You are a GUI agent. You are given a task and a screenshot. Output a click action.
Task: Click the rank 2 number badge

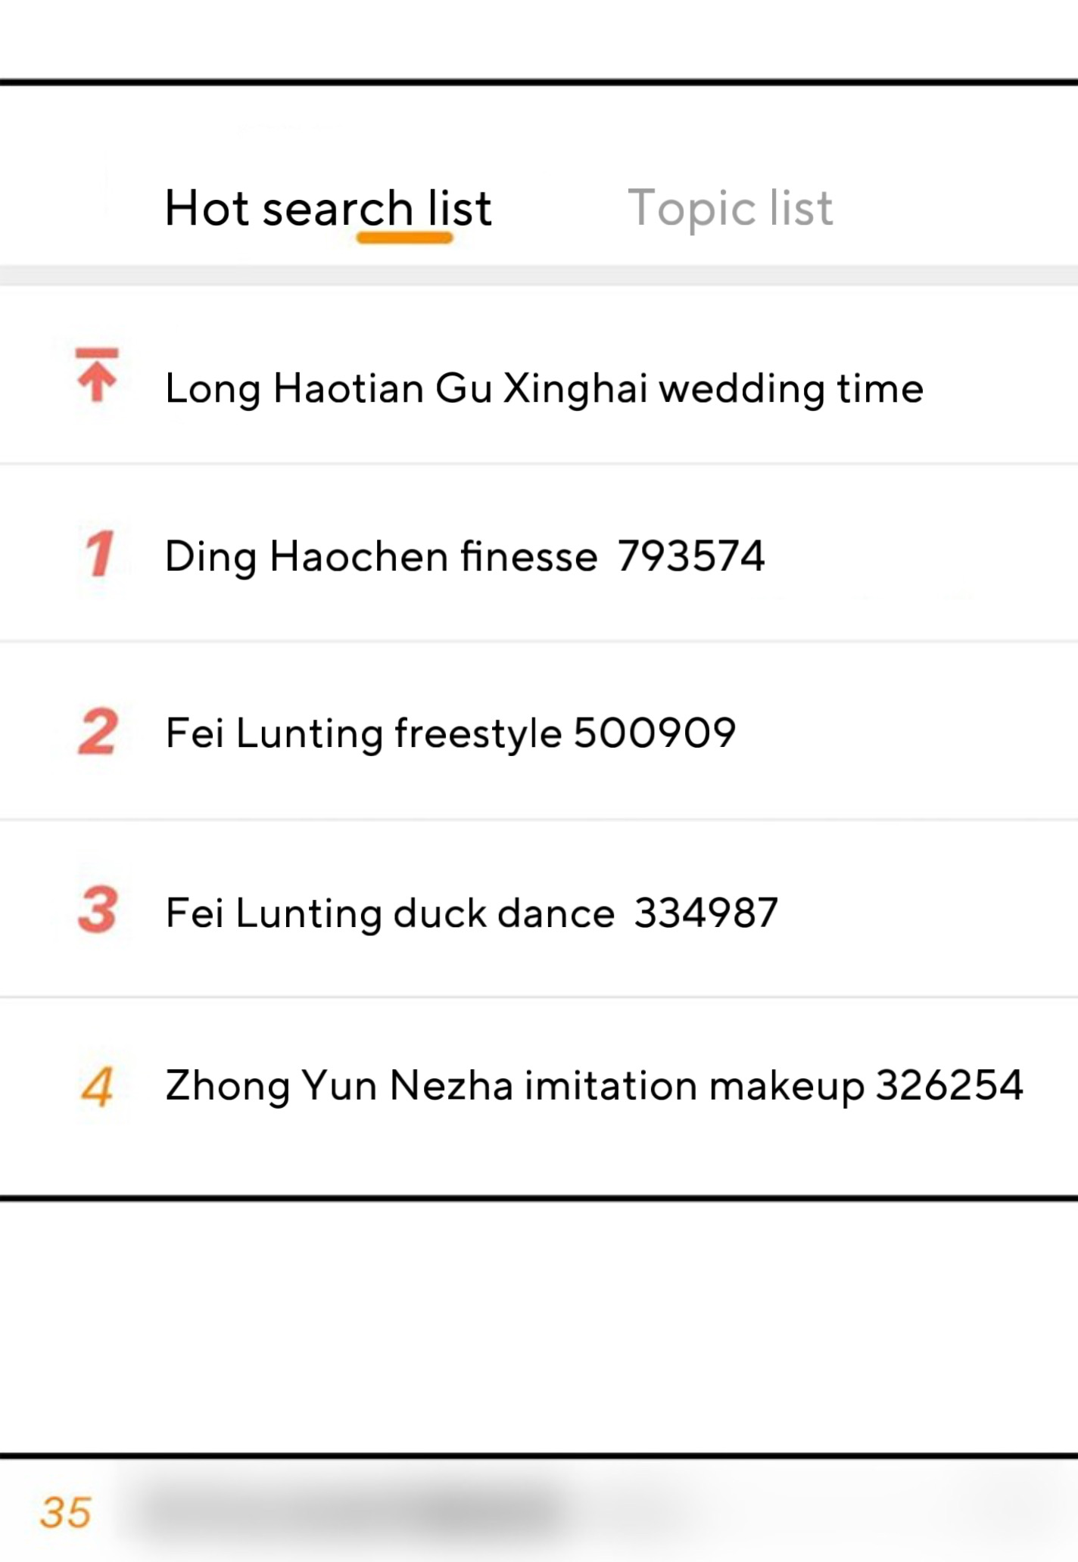(x=98, y=732)
